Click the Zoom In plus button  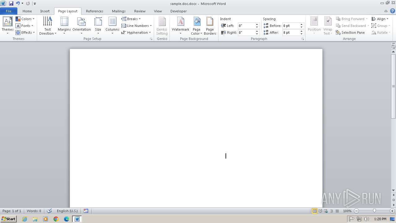(x=392, y=211)
